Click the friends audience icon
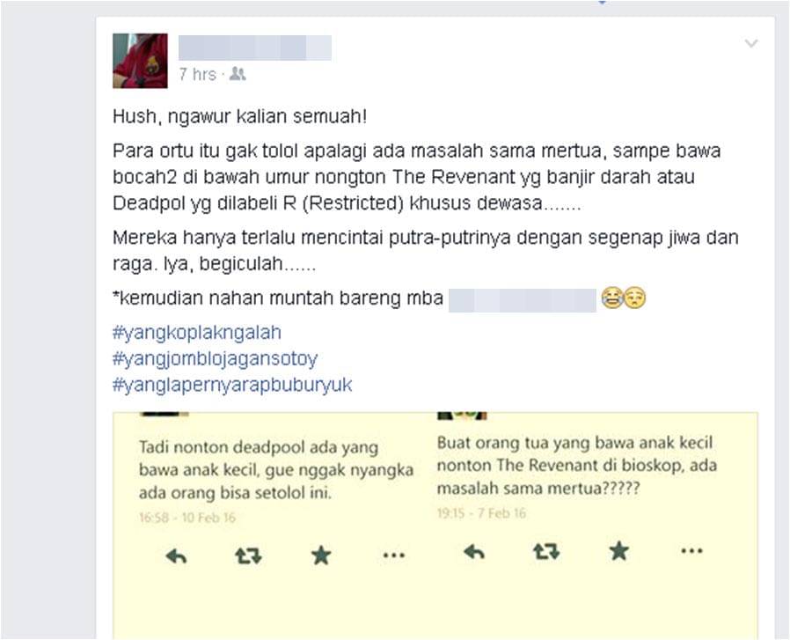The image size is (790, 640). [x=238, y=74]
